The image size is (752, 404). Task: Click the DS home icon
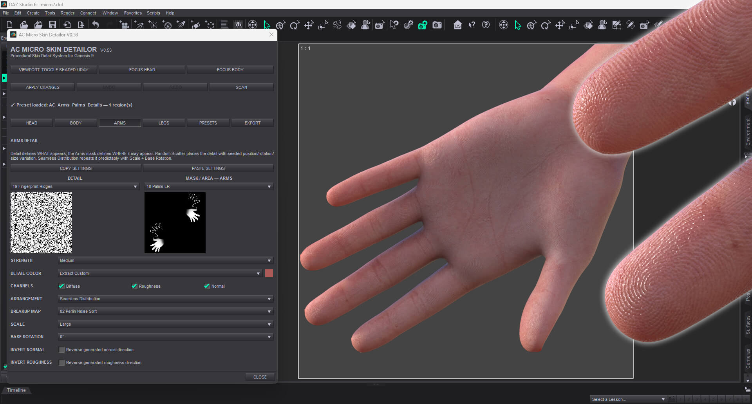tap(457, 25)
